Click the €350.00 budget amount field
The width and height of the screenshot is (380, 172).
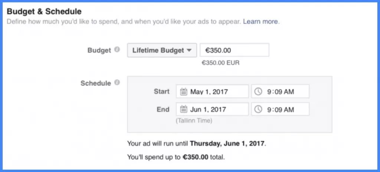click(234, 50)
